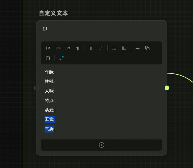
Task: Copy the text content
Action: tap(147, 48)
